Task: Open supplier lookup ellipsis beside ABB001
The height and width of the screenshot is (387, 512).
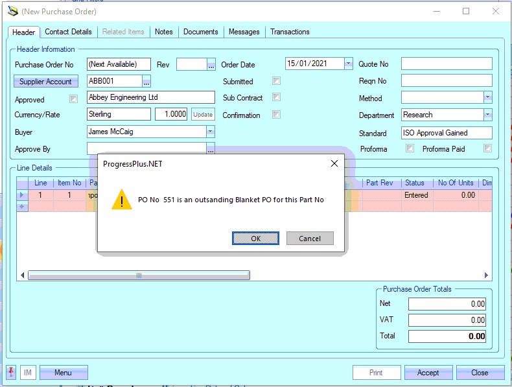Action: (146, 82)
